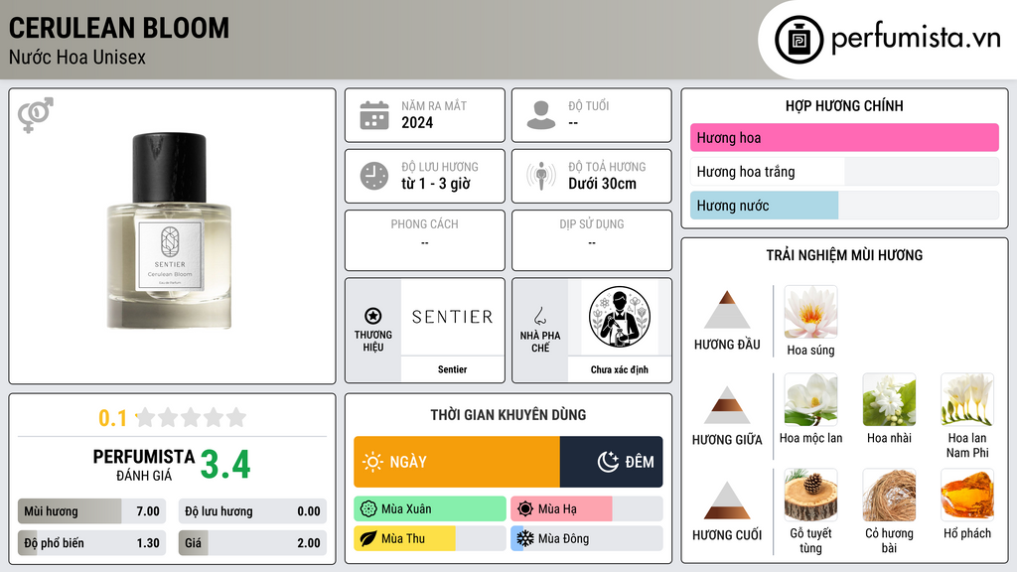1017x572 pixels.
Task: Click the Hương cuối pyramid icon
Action: [x=727, y=500]
